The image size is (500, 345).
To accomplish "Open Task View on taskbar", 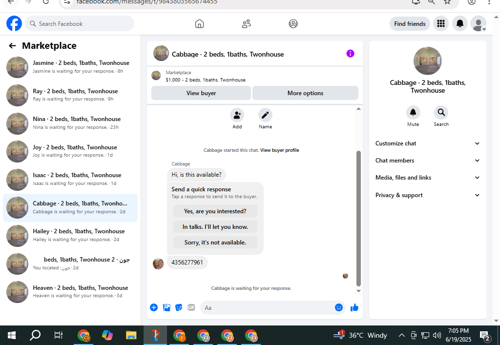I will point(59,335).
